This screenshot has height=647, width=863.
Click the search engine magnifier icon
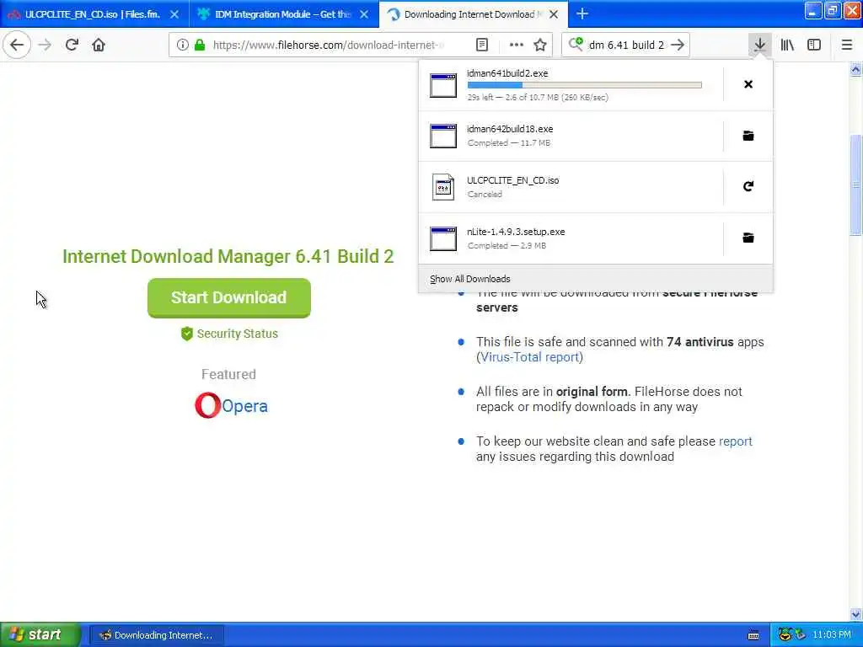(x=576, y=44)
